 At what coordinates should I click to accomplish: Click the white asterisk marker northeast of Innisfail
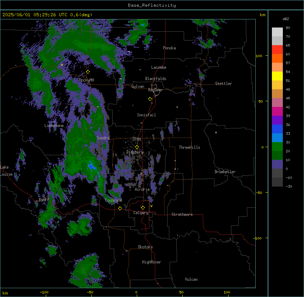tap(177, 107)
